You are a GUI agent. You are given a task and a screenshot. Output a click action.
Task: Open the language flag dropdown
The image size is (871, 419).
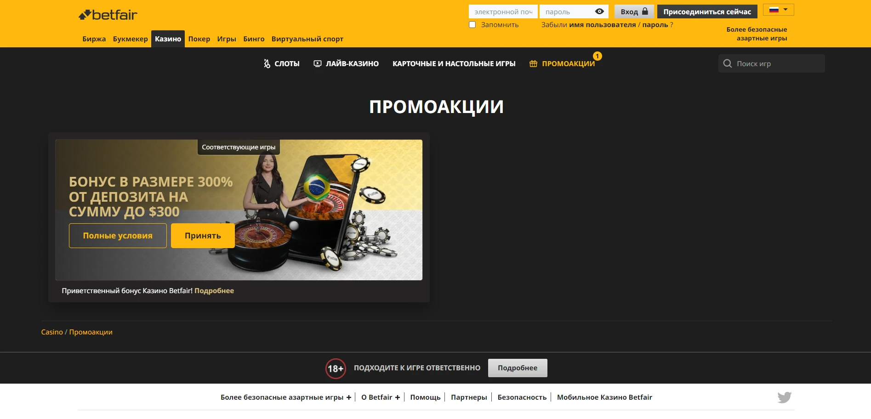779,10
